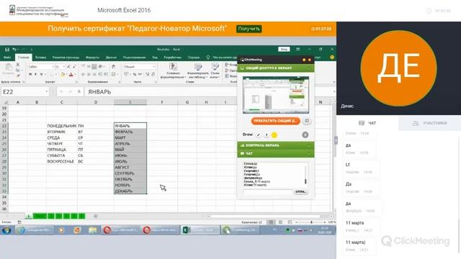The height and width of the screenshot is (259, 461).
Task: Click the Вход sign-in button in Excel
Action: [x=284, y=50]
